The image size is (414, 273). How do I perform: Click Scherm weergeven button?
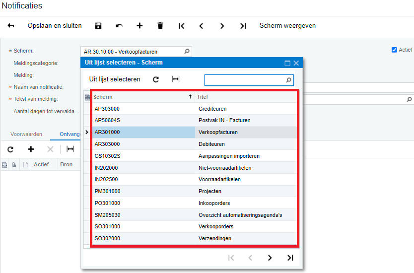pyautogui.click(x=287, y=26)
